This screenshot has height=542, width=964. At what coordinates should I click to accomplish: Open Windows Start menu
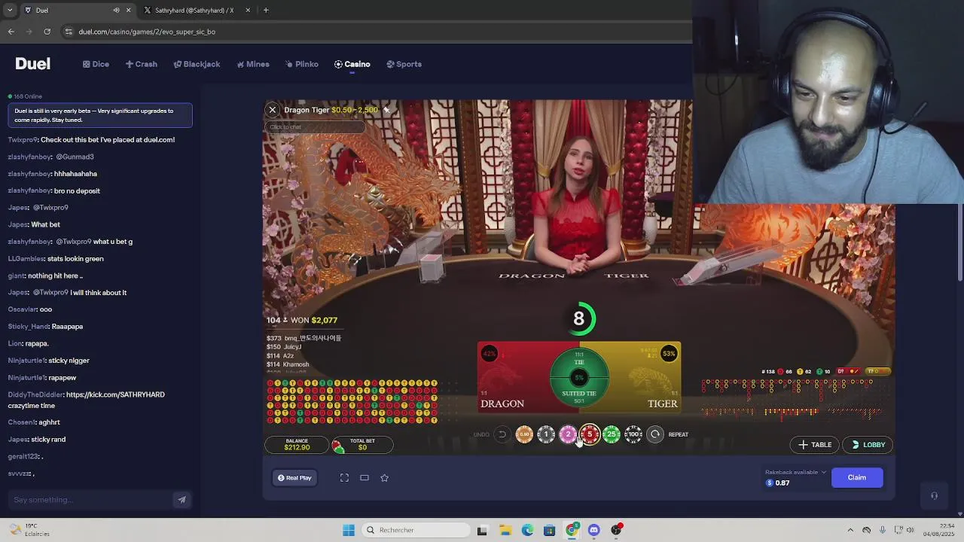pos(348,530)
